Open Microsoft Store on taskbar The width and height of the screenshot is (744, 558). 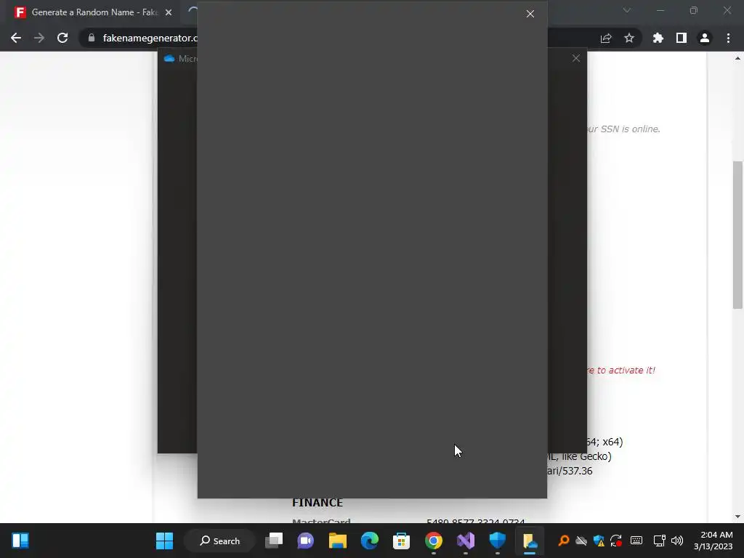coord(401,541)
